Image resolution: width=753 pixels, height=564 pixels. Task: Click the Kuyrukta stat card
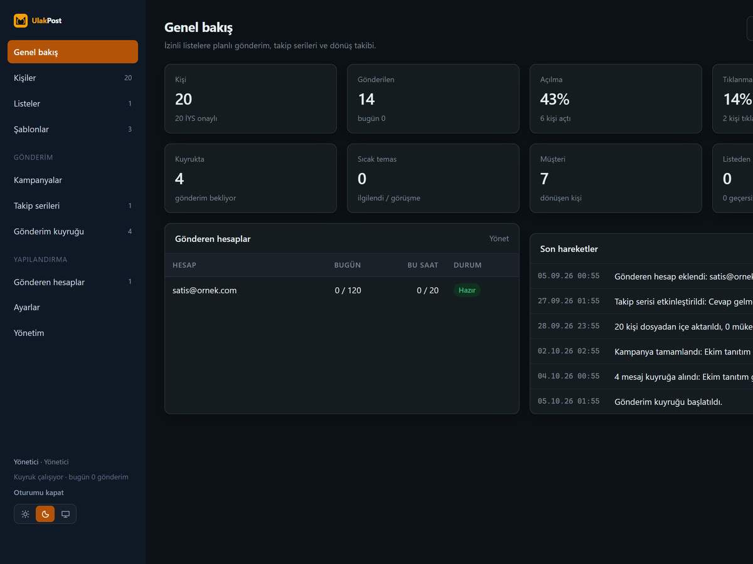(x=250, y=178)
